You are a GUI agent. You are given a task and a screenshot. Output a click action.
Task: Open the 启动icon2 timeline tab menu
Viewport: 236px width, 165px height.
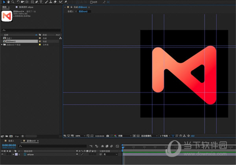38,141
